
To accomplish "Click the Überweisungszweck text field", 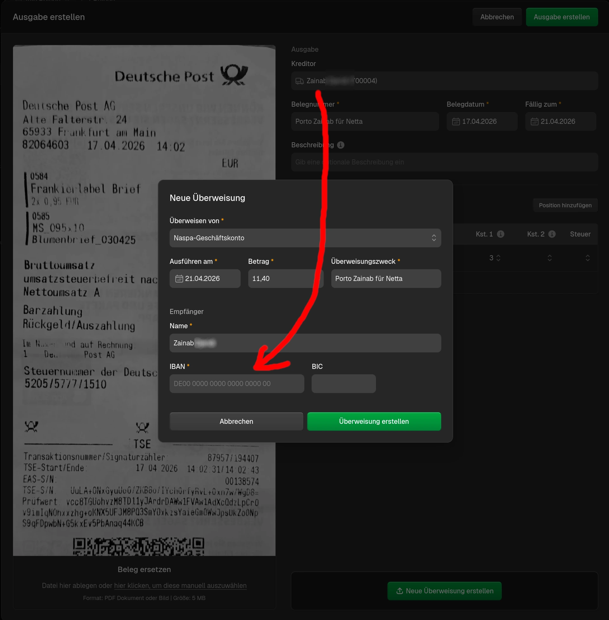I will pyautogui.click(x=386, y=279).
